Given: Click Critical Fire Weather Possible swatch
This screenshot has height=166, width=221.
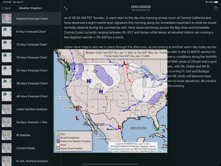Looking at the screenshot, I should [x=58, y=141].
